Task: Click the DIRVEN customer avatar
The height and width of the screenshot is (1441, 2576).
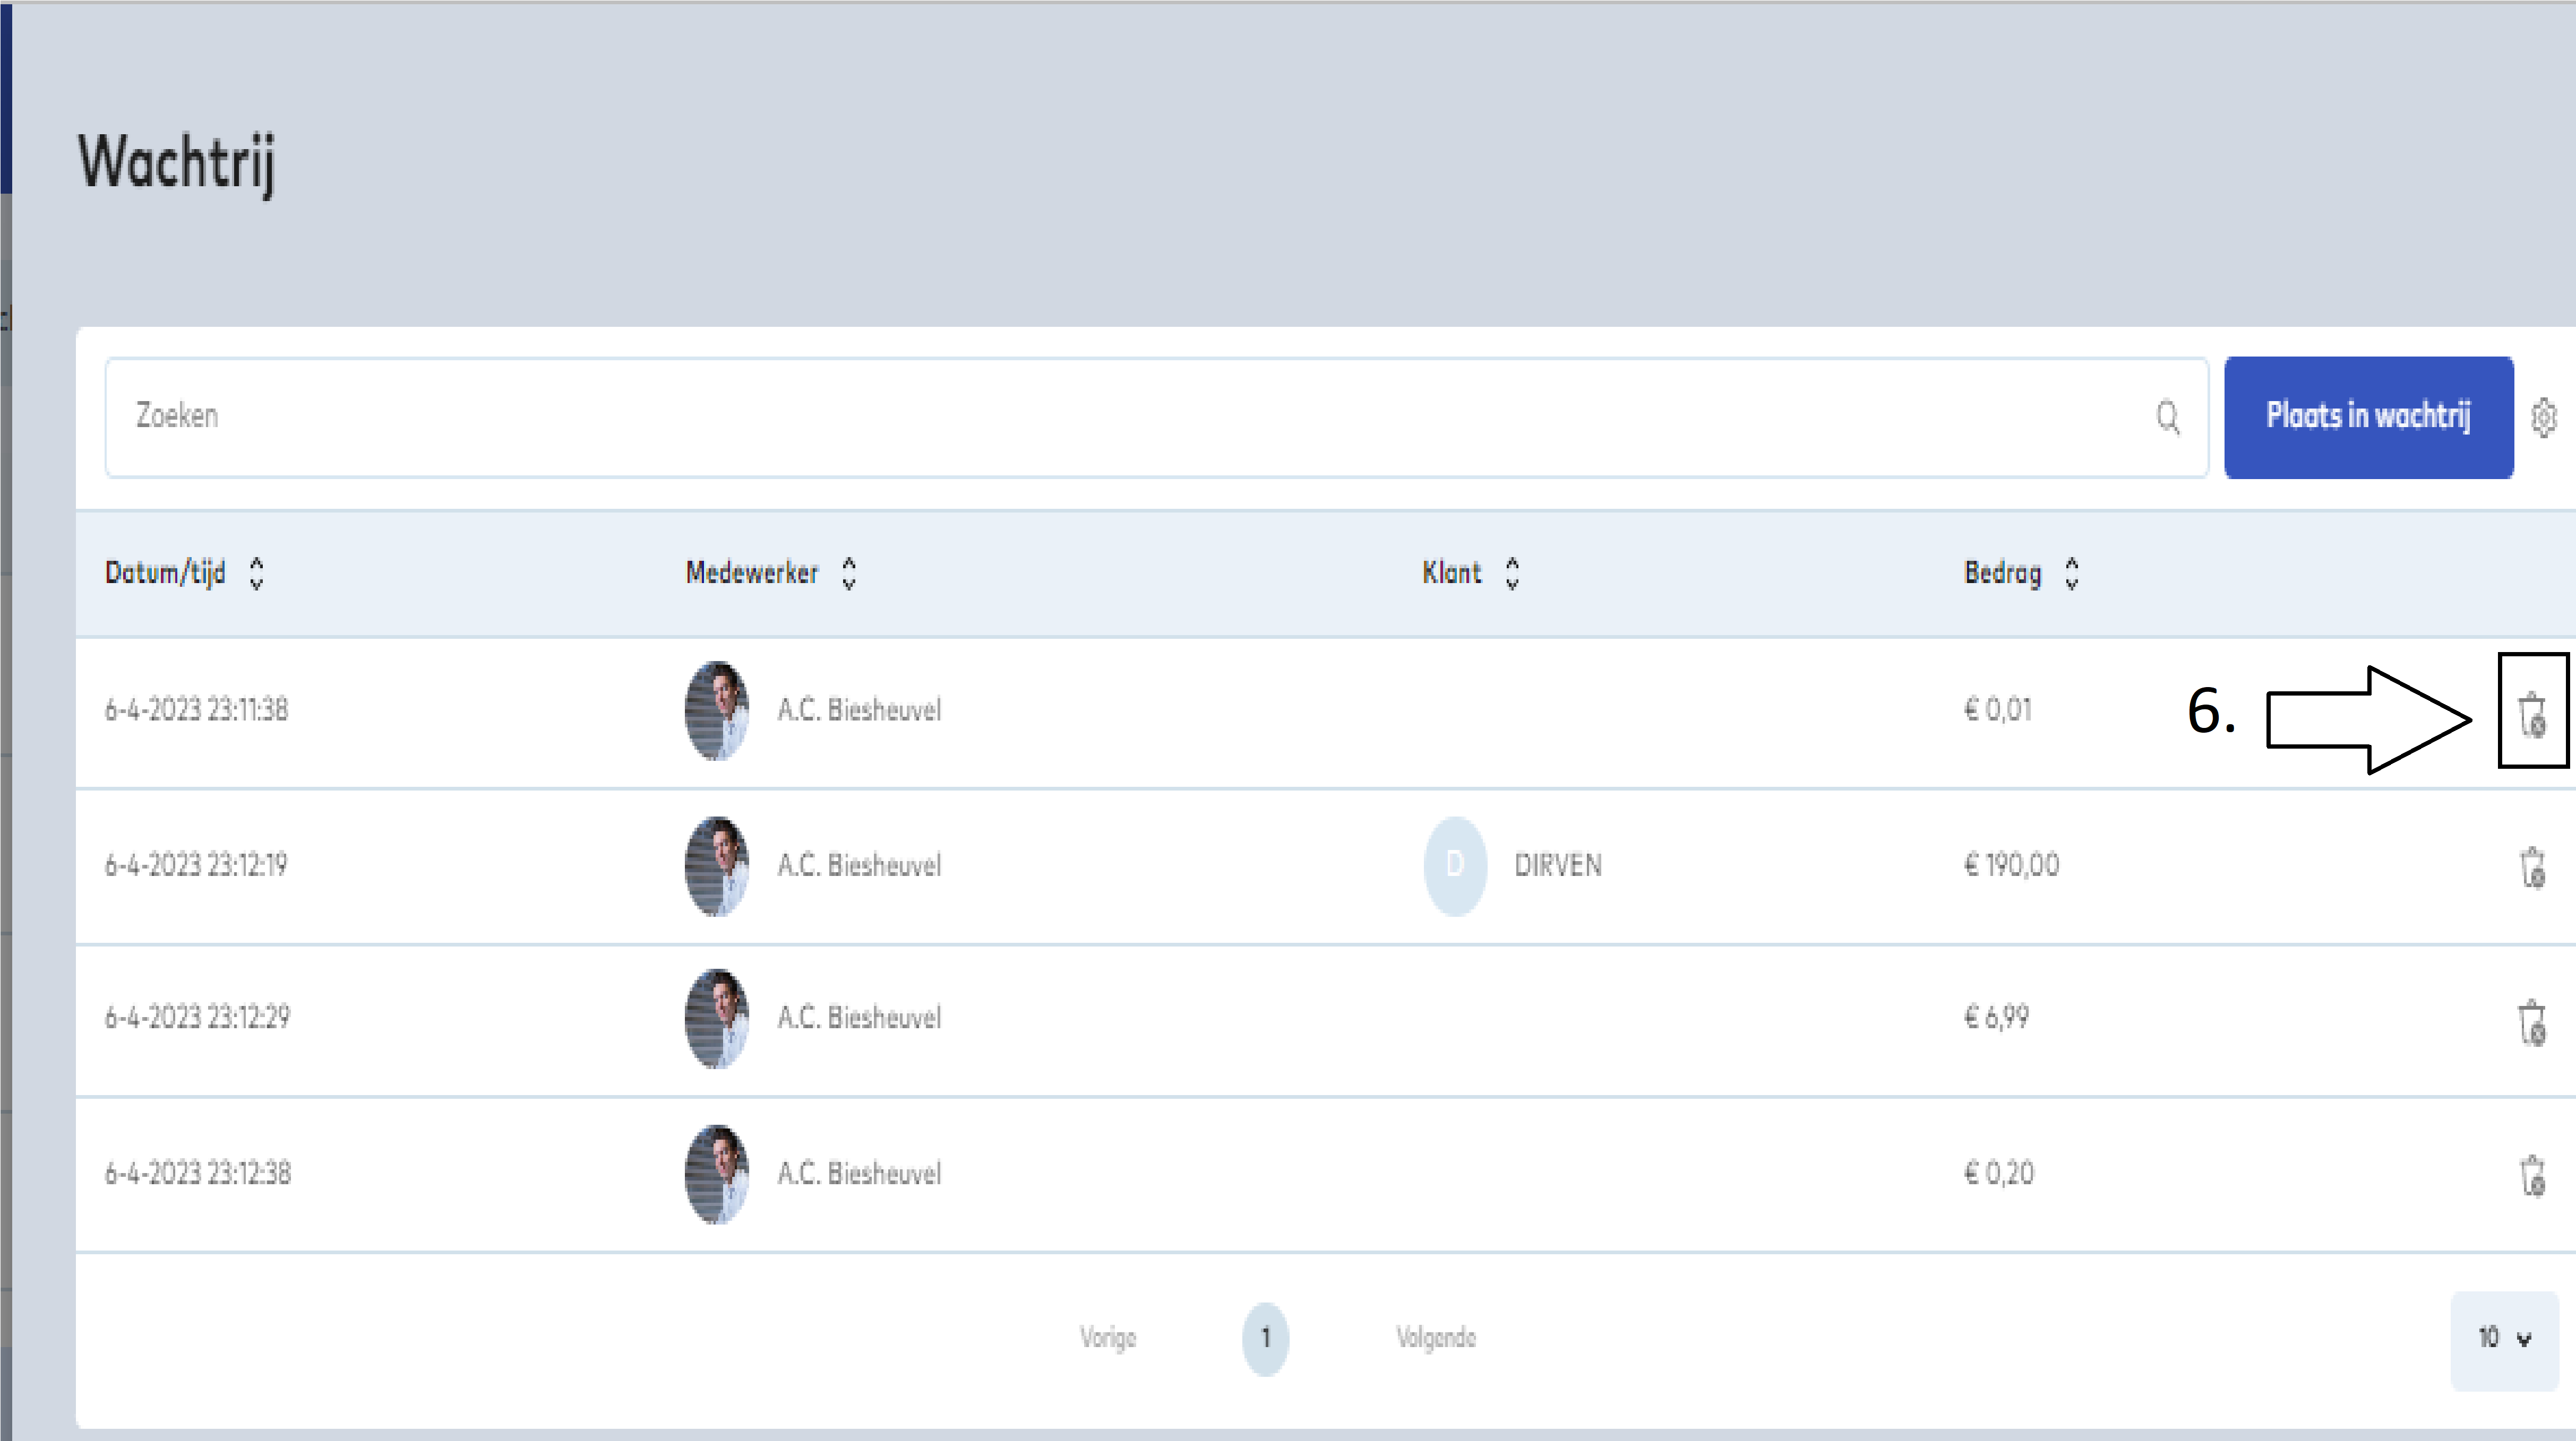Action: (1455, 865)
